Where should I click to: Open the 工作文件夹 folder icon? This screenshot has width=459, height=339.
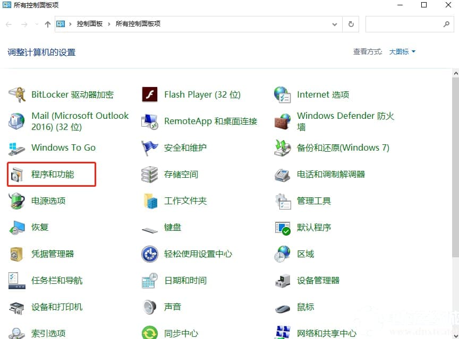(x=151, y=201)
